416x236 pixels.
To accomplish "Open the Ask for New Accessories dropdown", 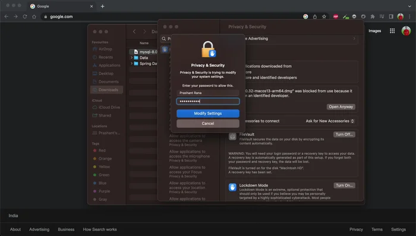I will 330,121.
